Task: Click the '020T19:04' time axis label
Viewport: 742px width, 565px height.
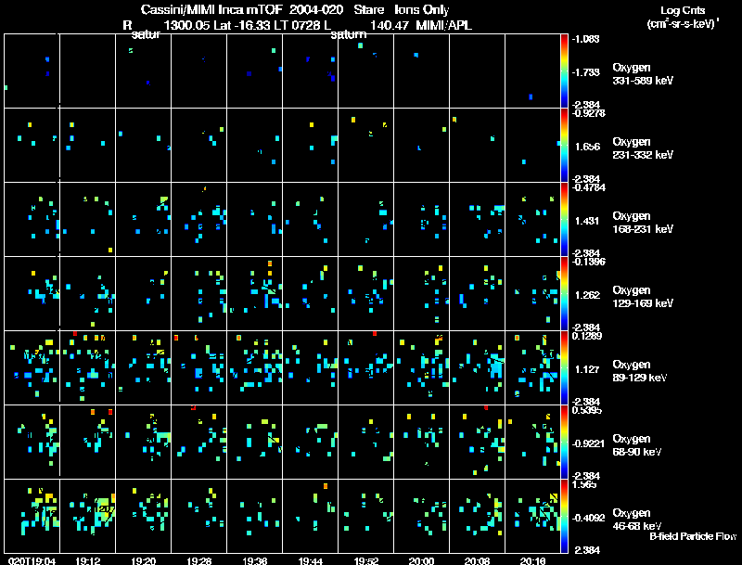Action: click(32, 561)
